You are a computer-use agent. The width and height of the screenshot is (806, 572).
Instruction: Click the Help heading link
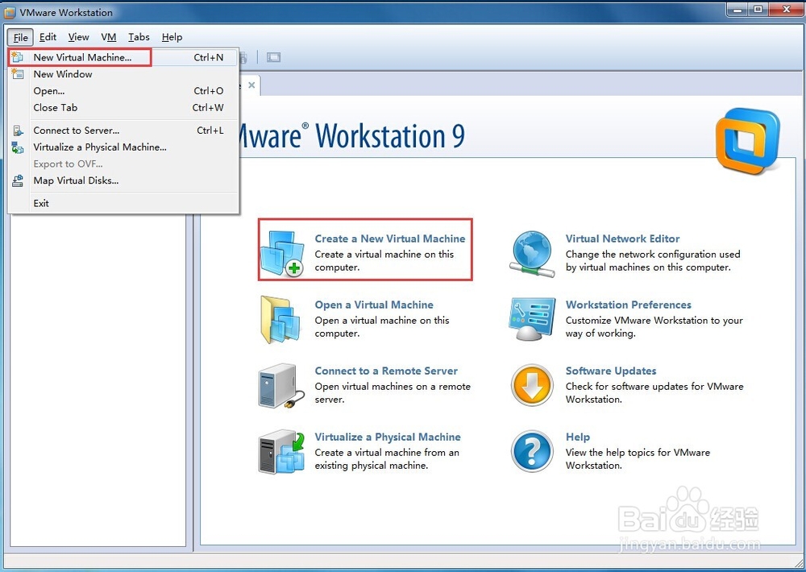(x=578, y=437)
